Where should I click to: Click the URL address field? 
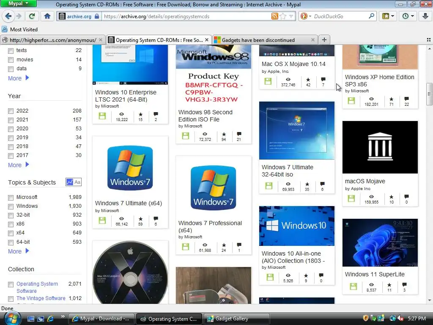click(186, 17)
